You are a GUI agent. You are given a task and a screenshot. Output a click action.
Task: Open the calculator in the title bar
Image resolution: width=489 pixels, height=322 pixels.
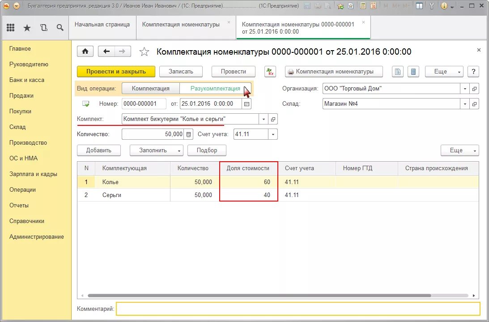pos(363,6)
